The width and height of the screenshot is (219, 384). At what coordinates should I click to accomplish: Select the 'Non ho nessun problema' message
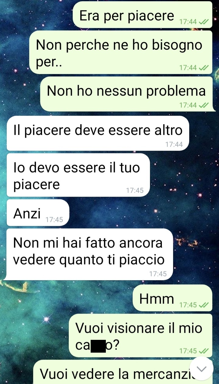point(127,94)
